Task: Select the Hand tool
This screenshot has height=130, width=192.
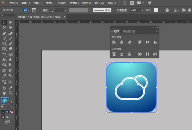Action: tap(4, 93)
